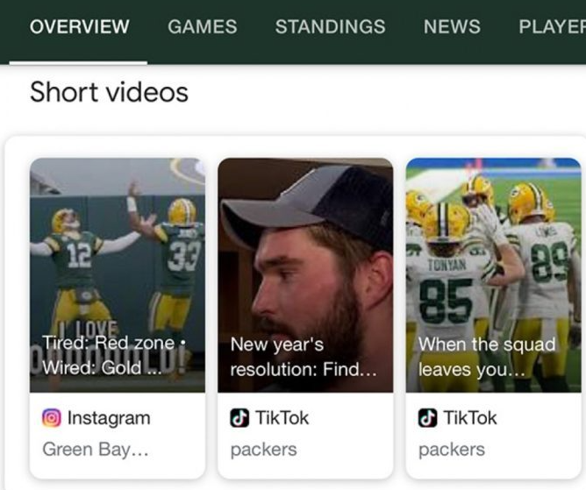The width and height of the screenshot is (586, 490).
Task: Click TikTok icon under squad video
Action: pyautogui.click(x=427, y=418)
